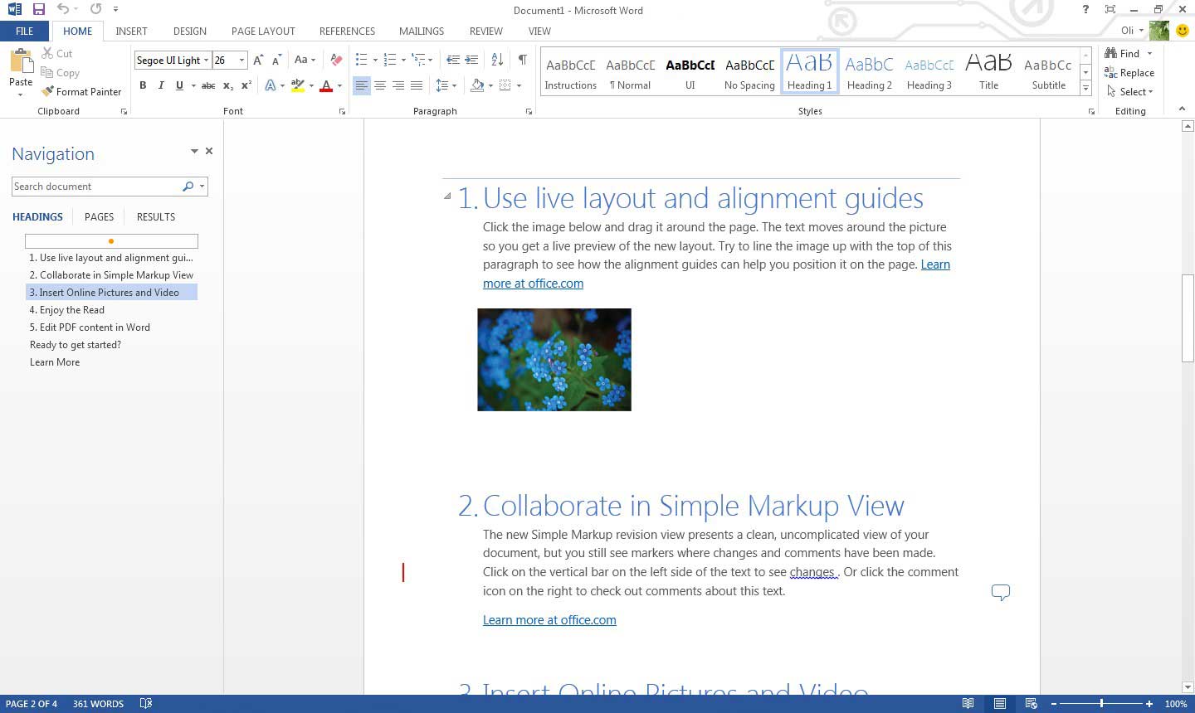1195x713 pixels.
Task: Click the Undo arrow icon
Action: point(63,9)
